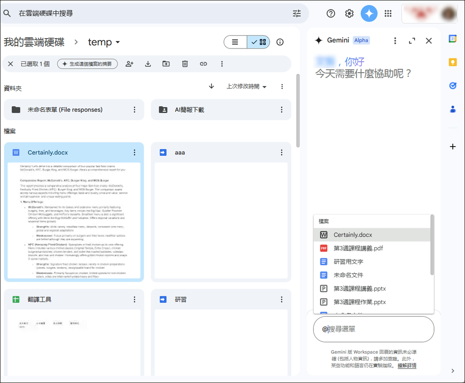Viewport: 465px width, 383px height.
Task: Toggle the Gemini sparkle button in header
Action: [369, 13]
